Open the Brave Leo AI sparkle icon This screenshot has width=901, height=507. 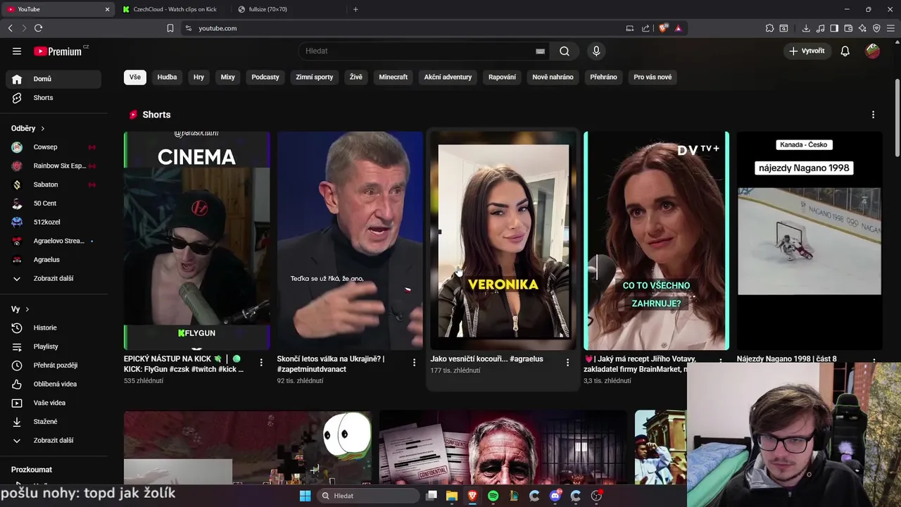(862, 28)
